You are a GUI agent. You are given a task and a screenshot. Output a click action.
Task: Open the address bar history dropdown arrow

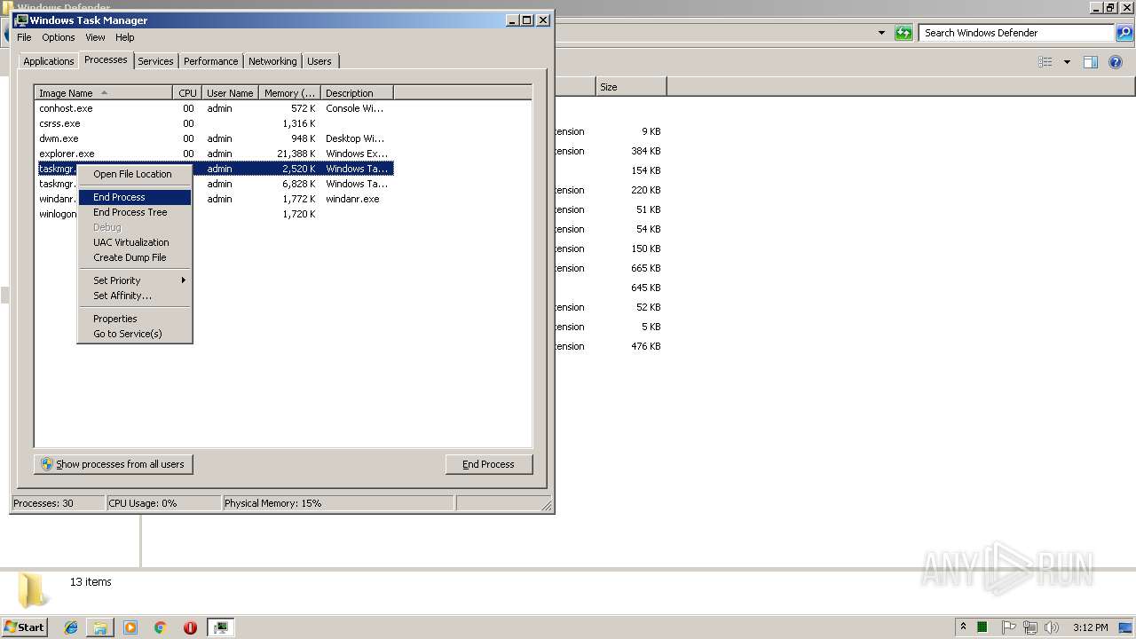point(881,33)
